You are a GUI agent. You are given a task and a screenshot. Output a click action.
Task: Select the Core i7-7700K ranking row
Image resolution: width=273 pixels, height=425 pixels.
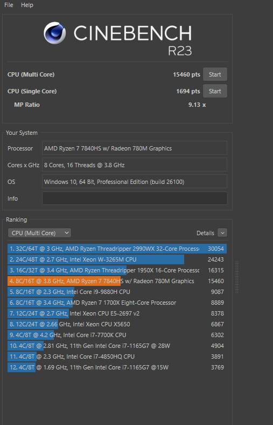117,335
